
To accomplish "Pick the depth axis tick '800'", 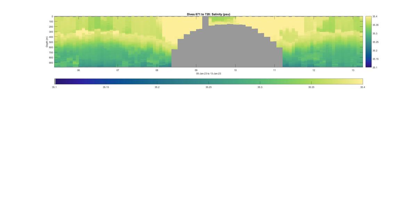I will tap(51, 58).
